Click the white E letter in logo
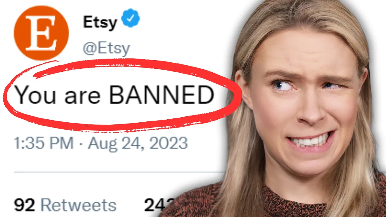The width and height of the screenshot is (386, 217). point(41,33)
